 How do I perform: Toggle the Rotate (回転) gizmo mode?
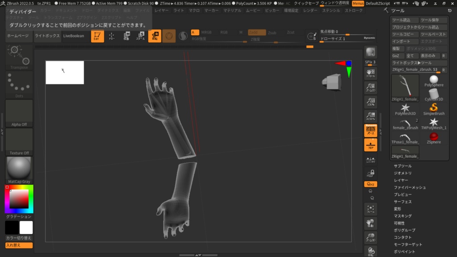tap(155, 36)
